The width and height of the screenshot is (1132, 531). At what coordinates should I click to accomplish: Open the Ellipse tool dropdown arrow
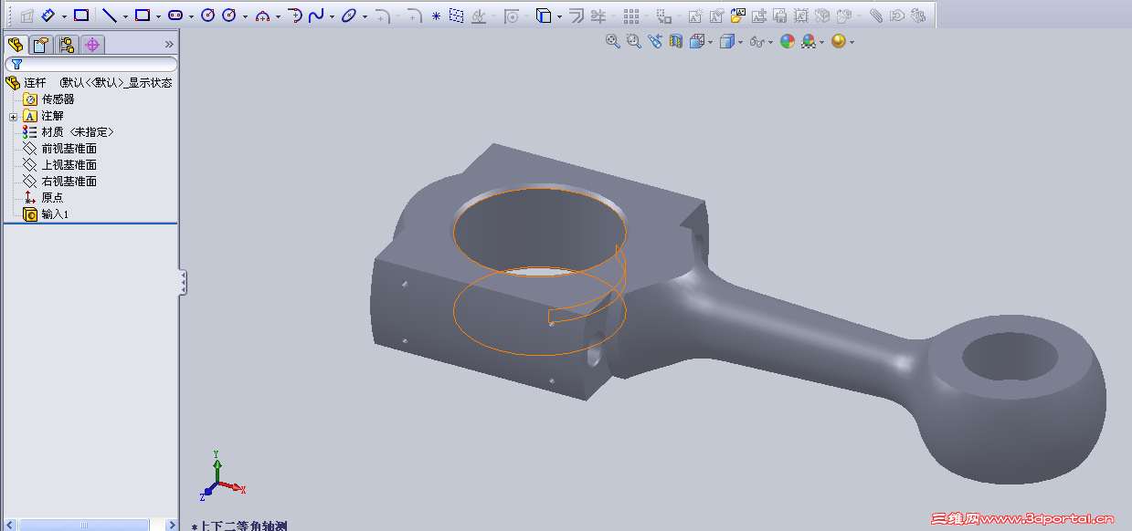[365, 16]
